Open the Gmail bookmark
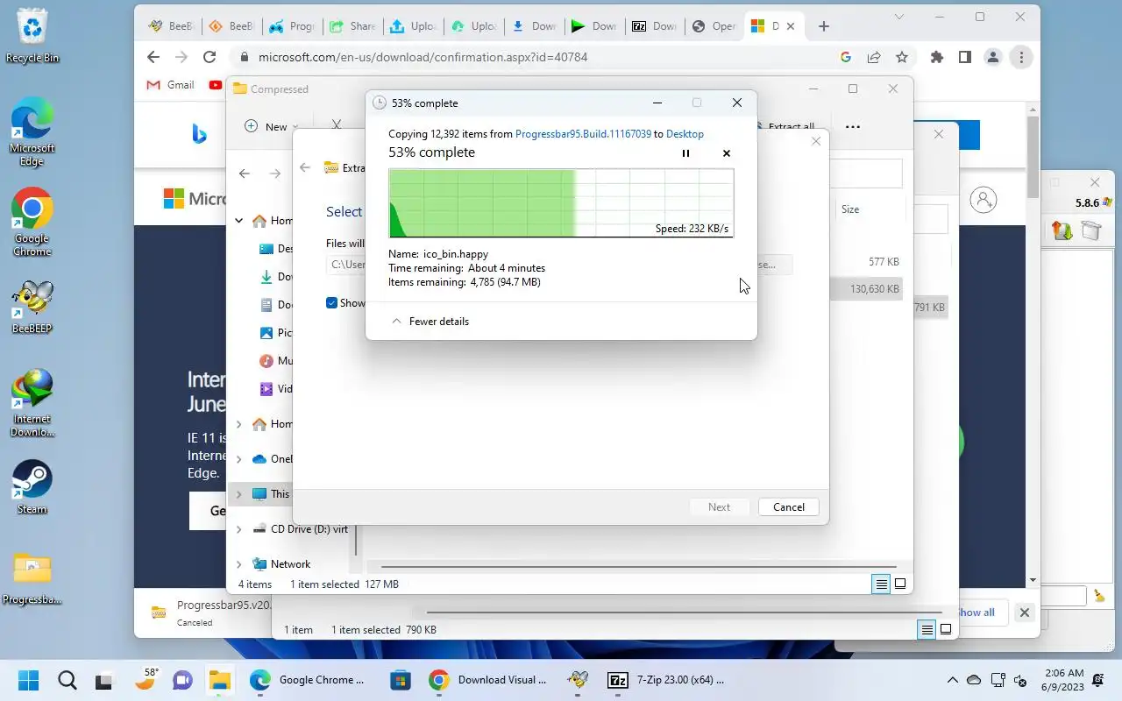Screen dimensions: 1122x701 click(x=170, y=85)
